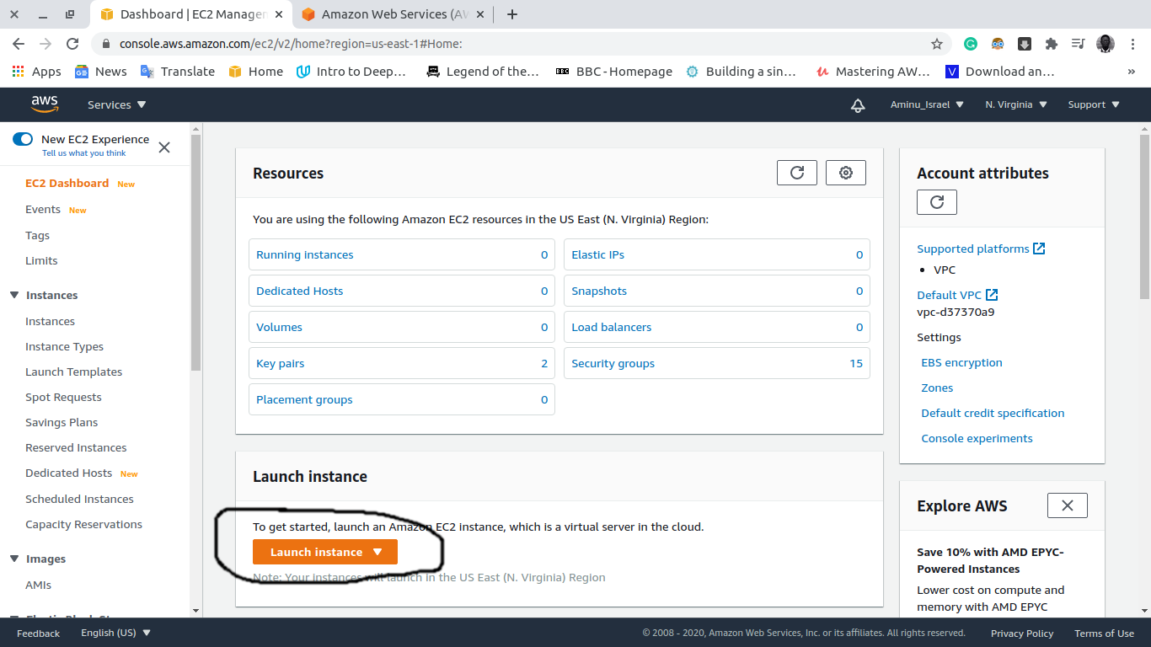Open Spot Requests in sidebar

tap(63, 397)
